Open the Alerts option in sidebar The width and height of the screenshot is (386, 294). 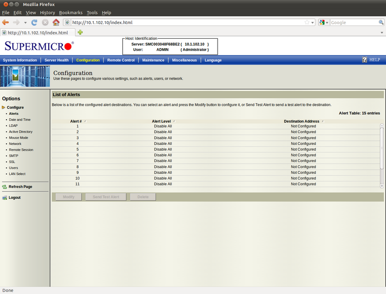click(14, 114)
